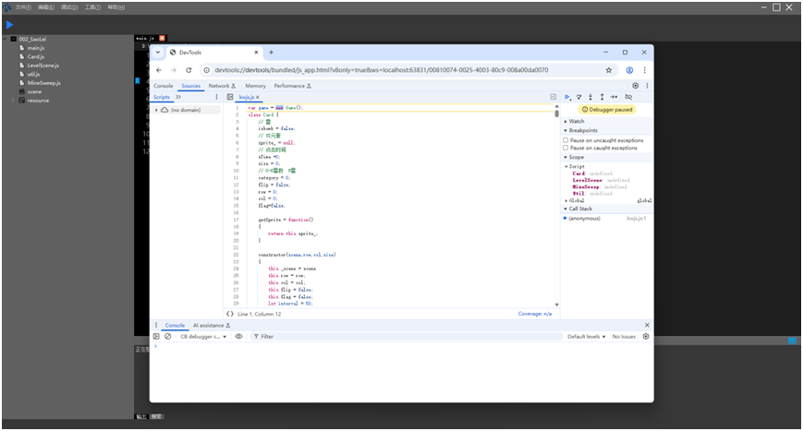Switch to the Console top tab
The image size is (803, 431).
point(164,86)
